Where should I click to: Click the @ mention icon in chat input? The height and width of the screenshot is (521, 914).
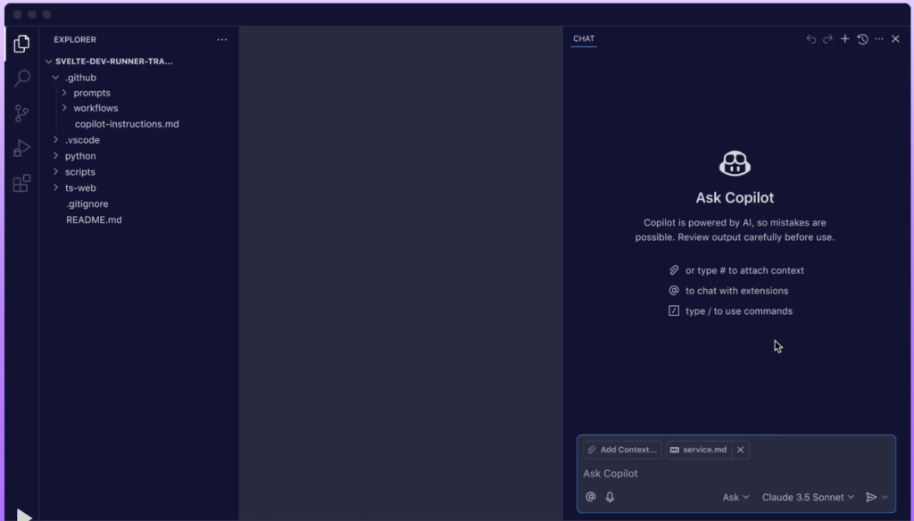[591, 497]
